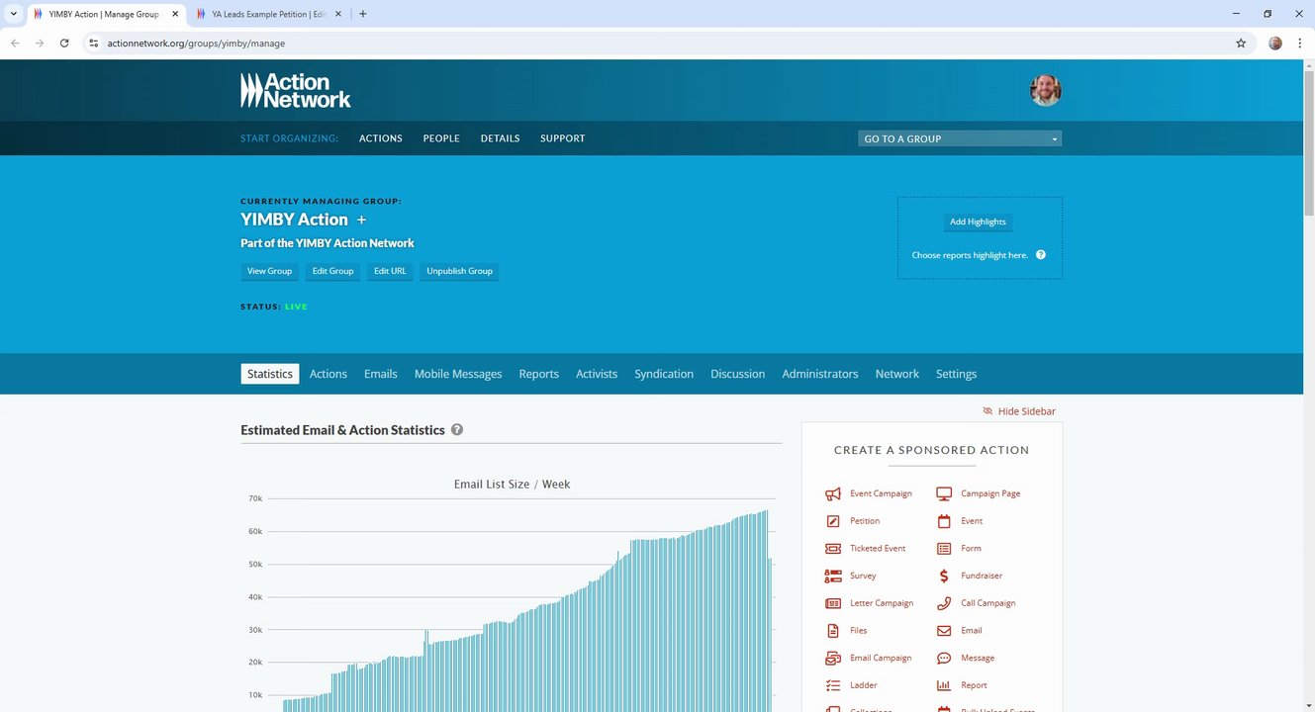
Task: Switch to the Administrators tab
Action: pyautogui.click(x=820, y=374)
